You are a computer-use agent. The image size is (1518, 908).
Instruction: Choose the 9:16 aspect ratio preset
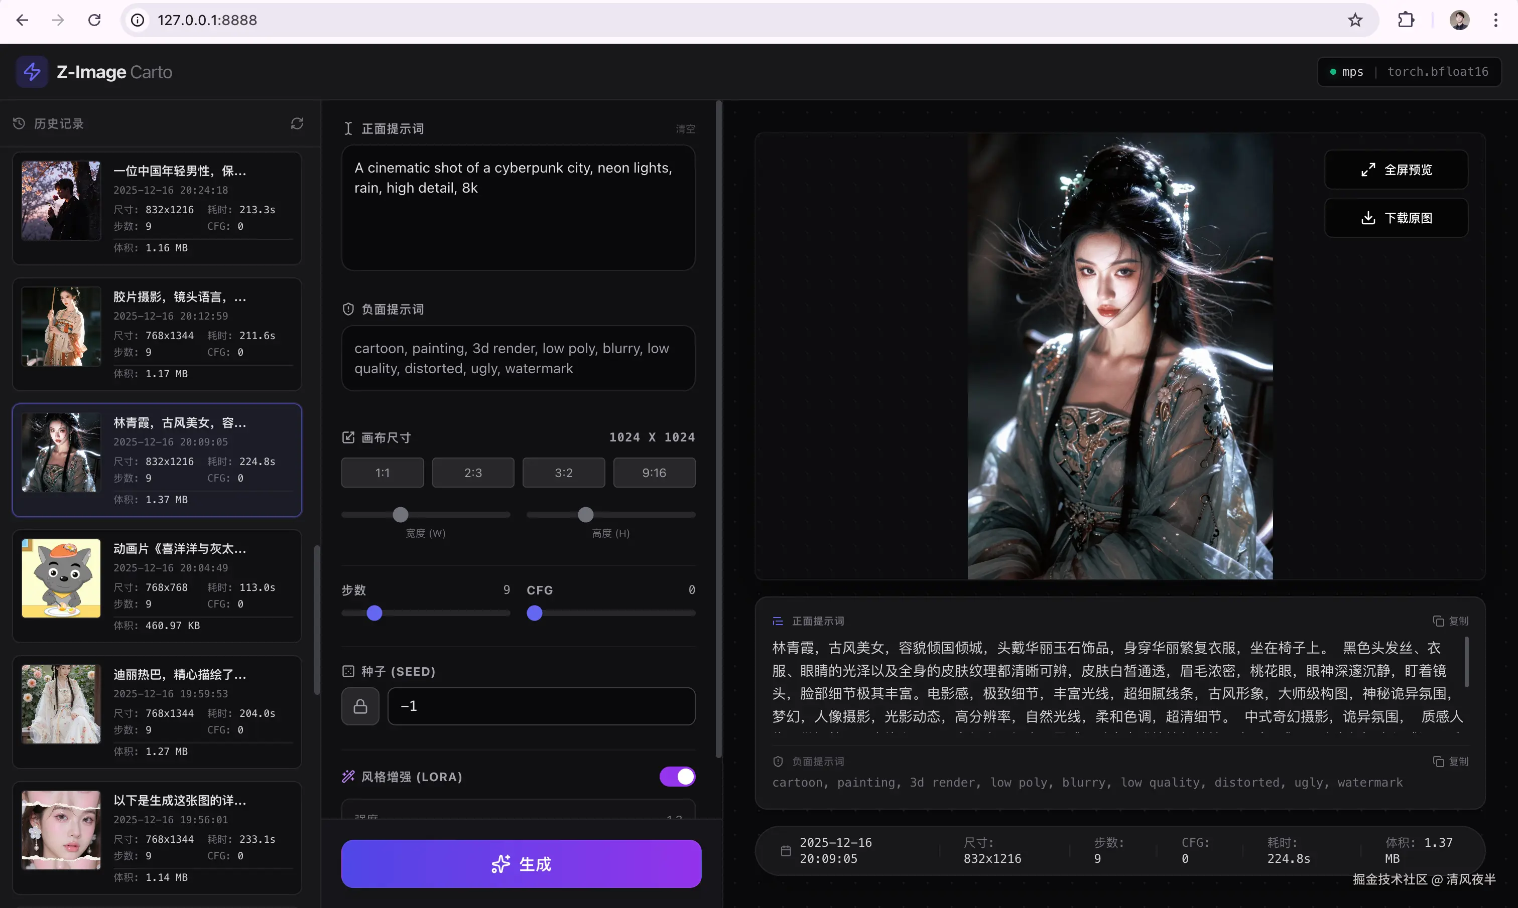(654, 473)
